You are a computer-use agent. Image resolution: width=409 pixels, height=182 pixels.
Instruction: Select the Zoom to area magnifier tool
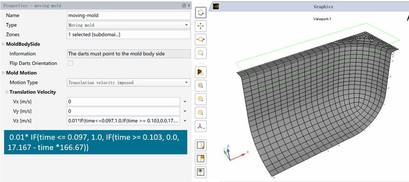200,53
